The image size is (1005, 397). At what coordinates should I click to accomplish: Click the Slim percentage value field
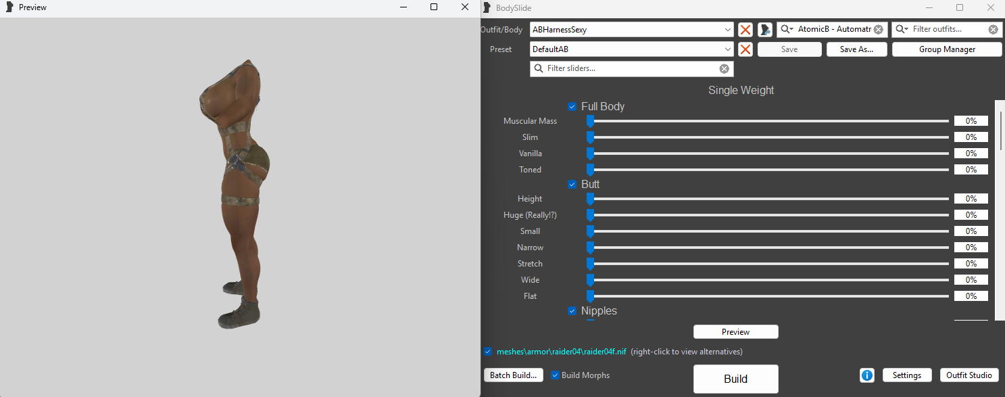(971, 137)
